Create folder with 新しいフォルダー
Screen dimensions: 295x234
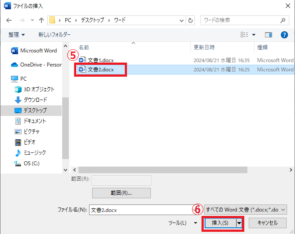point(54,35)
